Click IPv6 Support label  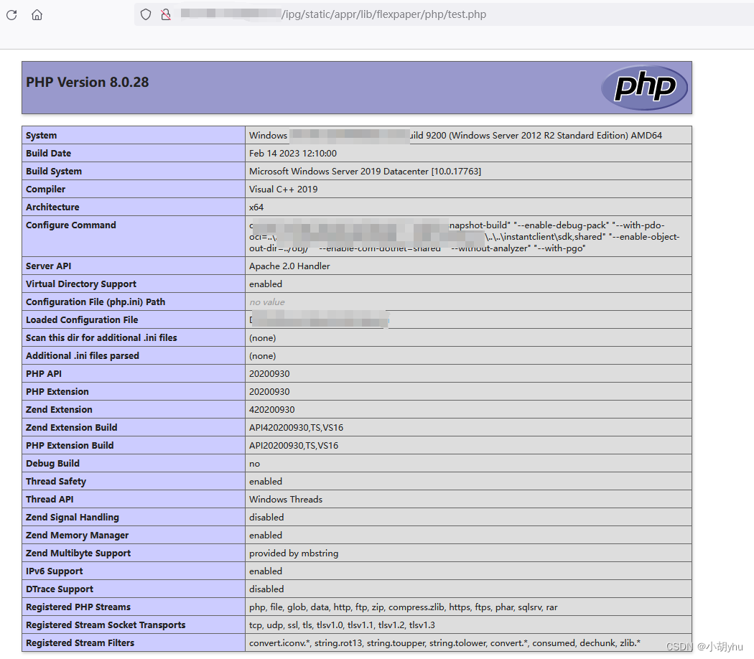tap(55, 571)
